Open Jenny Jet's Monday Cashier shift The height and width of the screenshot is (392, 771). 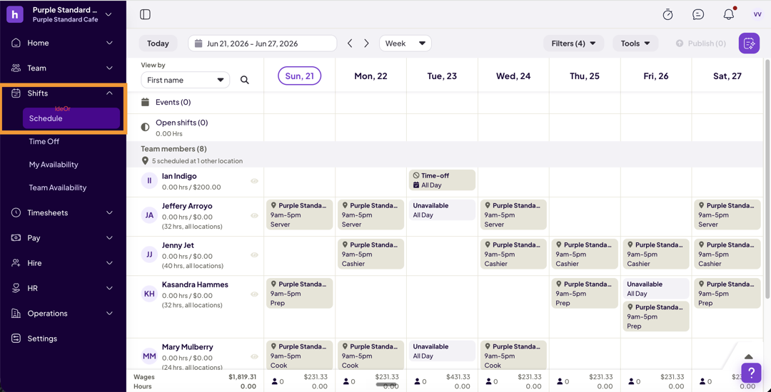(x=371, y=254)
